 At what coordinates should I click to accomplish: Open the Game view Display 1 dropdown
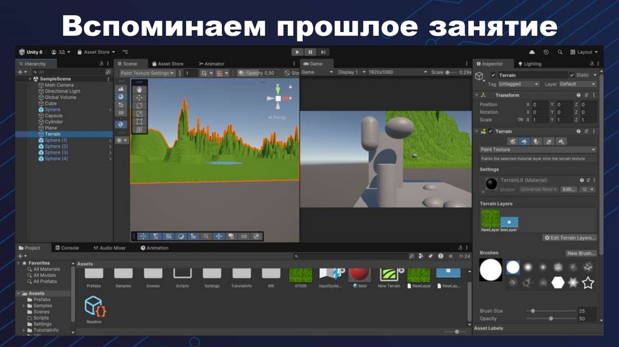(x=351, y=73)
